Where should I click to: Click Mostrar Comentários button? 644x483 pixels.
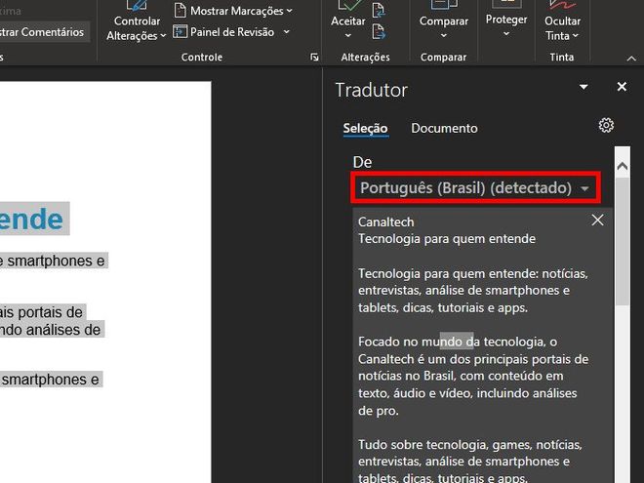click(x=42, y=32)
